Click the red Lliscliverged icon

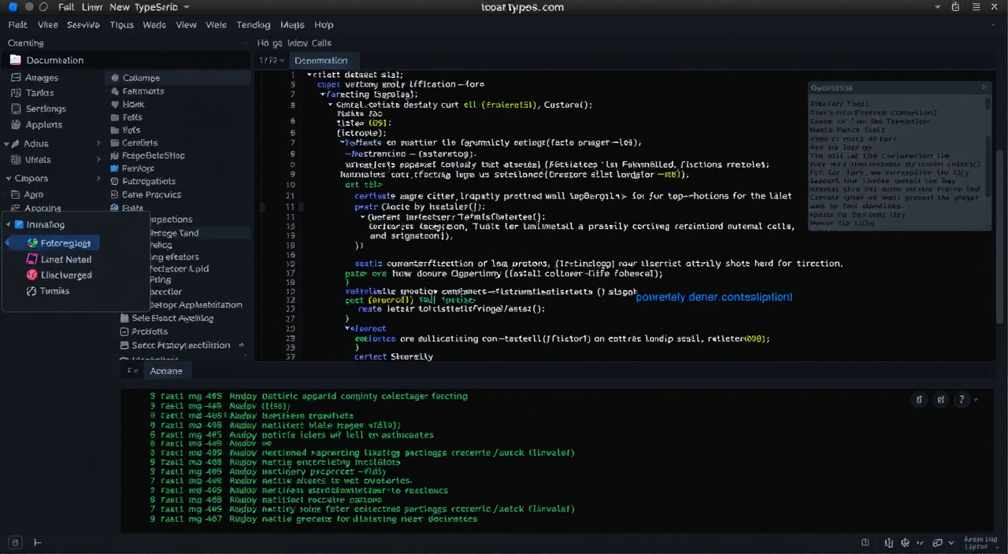coord(32,275)
